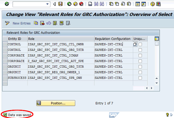Click the table settings icon beside Uniqu... column
The image size is (174, 118).
point(157,38)
